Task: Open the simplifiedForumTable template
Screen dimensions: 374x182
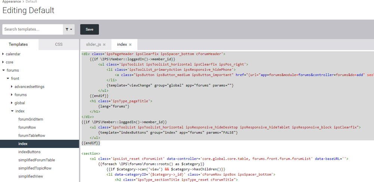Action: click(x=36, y=160)
